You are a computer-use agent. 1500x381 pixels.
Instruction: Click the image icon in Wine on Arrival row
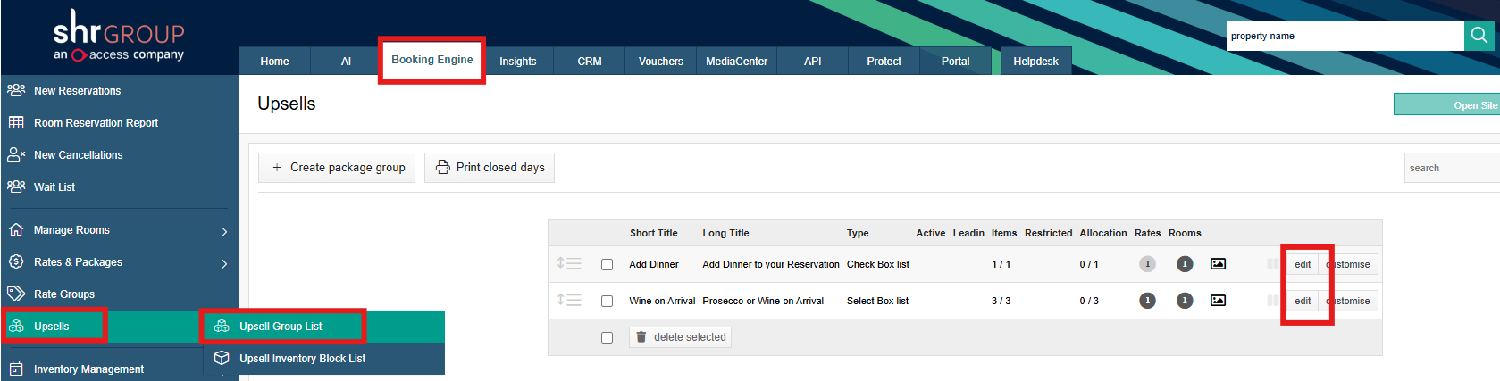pos(1218,301)
